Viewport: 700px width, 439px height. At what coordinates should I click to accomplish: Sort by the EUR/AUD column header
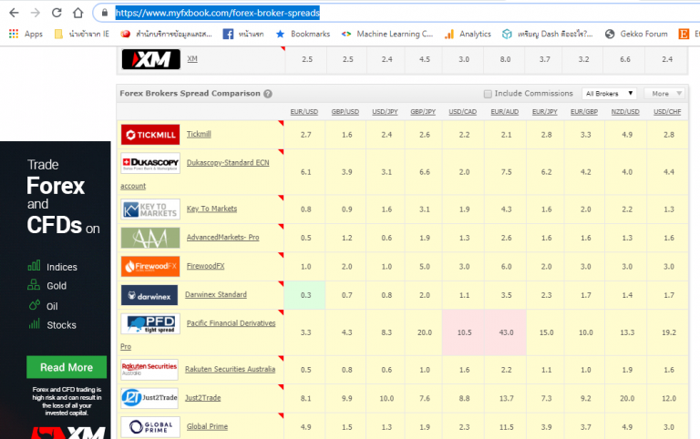[x=504, y=111]
